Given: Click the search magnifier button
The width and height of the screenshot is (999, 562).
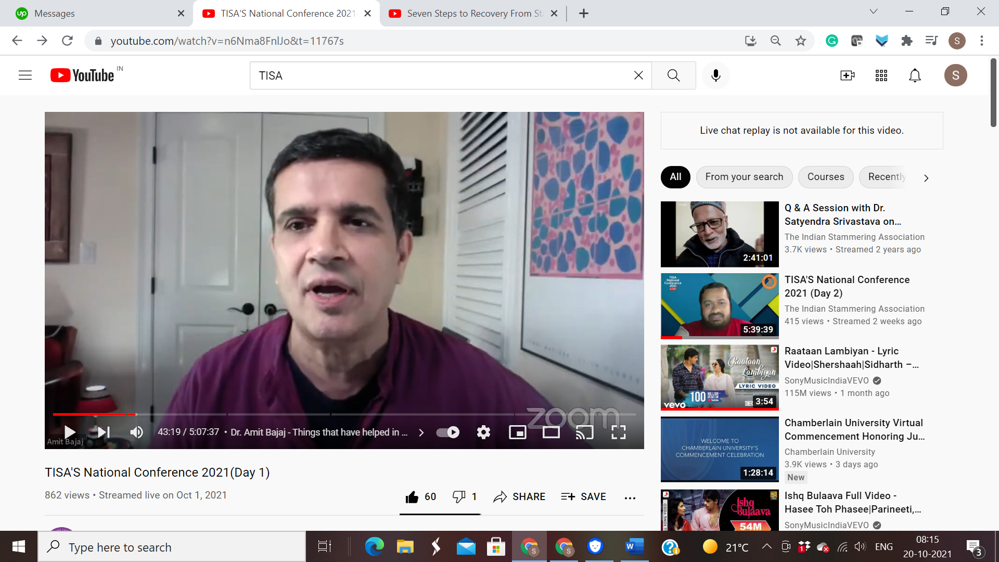Looking at the screenshot, I should coord(673,75).
